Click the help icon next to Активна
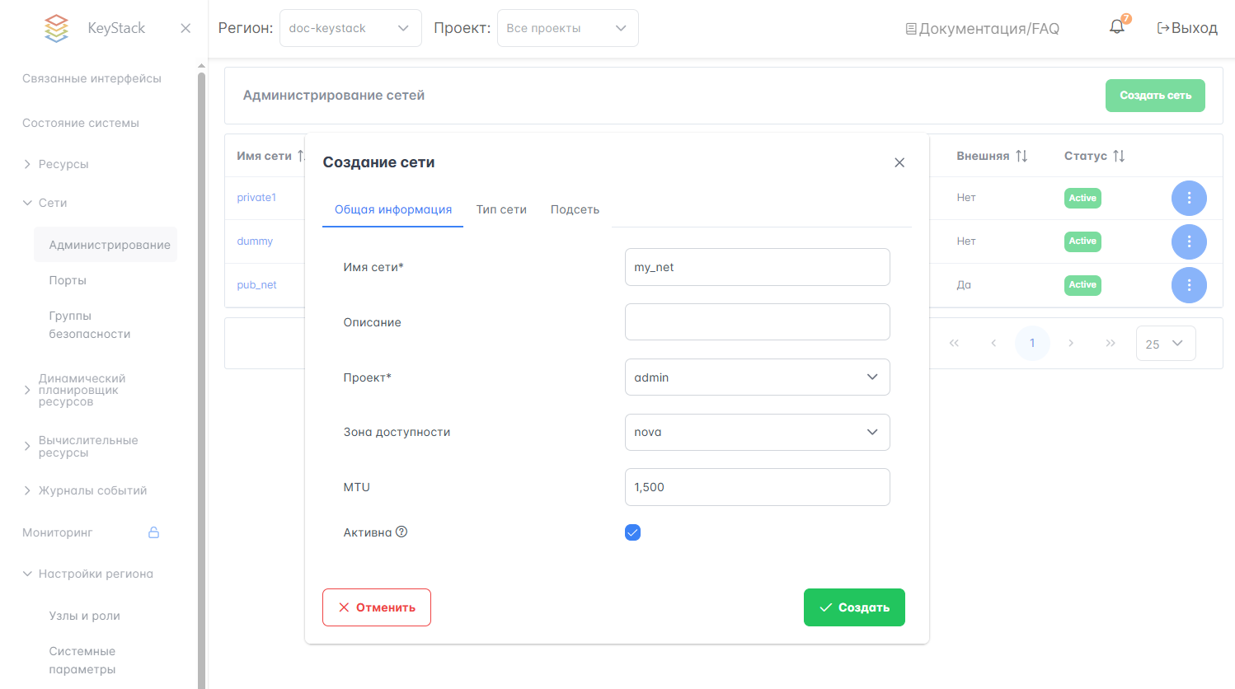1235x689 pixels. [401, 532]
